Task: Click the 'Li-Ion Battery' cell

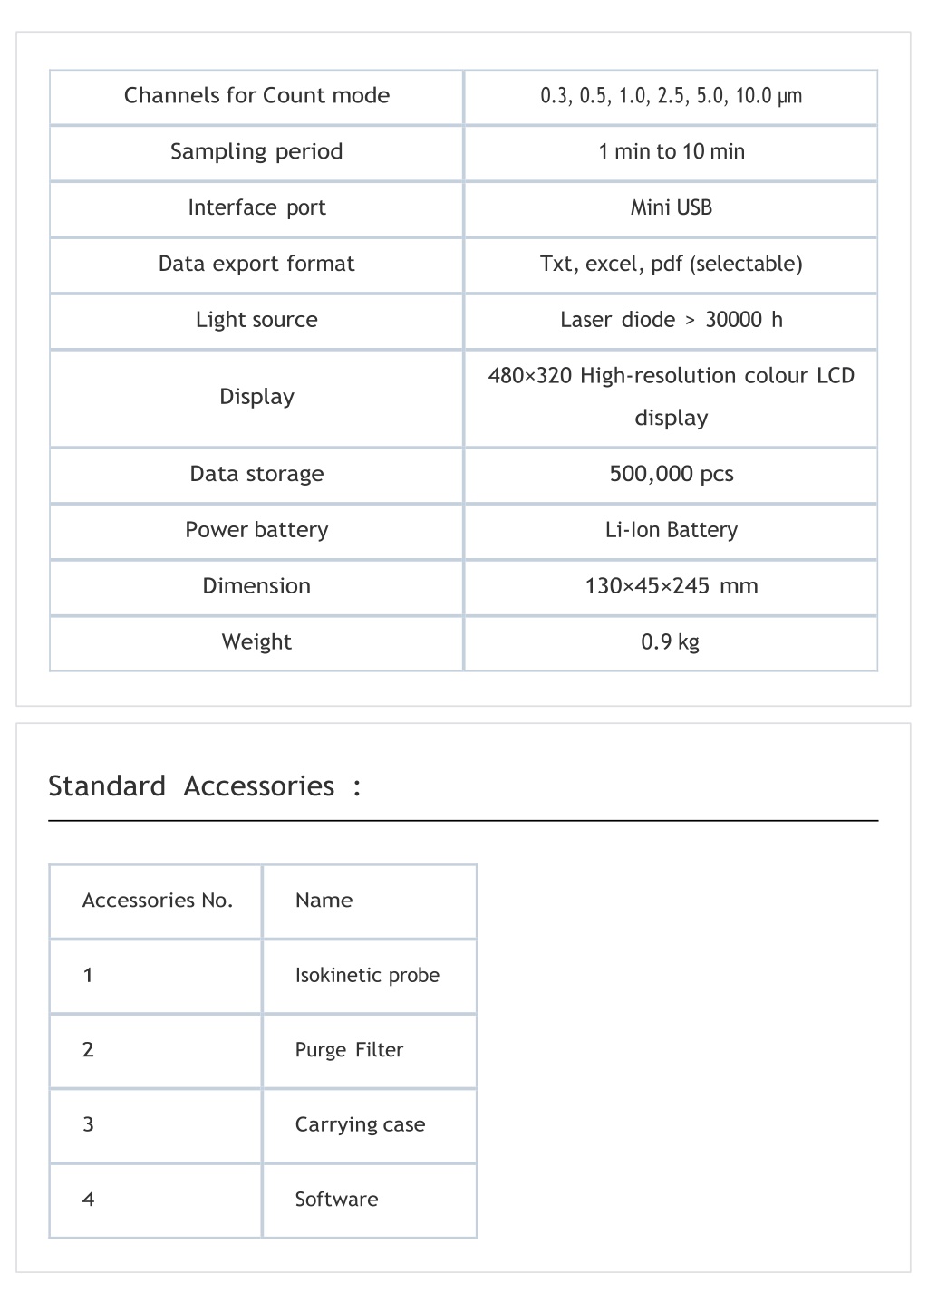Action: 672,531
